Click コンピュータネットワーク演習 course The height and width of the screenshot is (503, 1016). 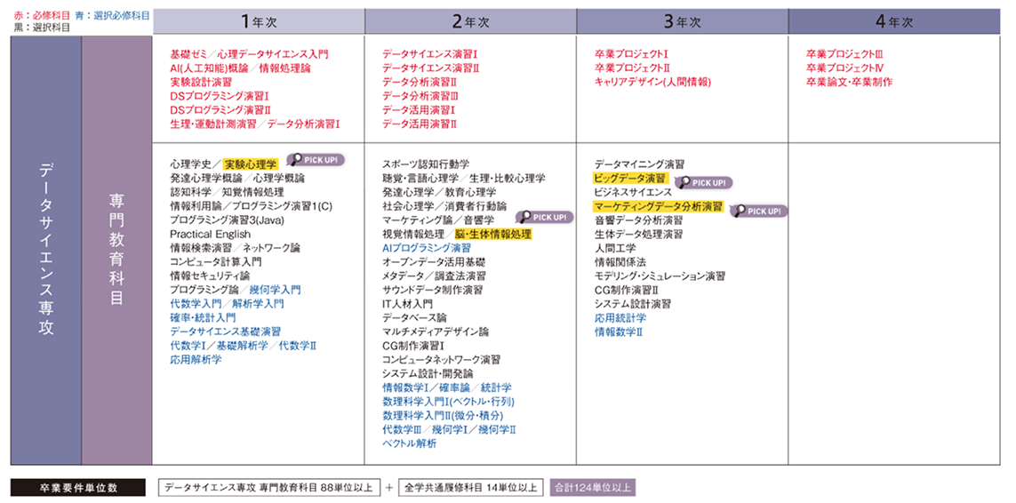coord(441,359)
